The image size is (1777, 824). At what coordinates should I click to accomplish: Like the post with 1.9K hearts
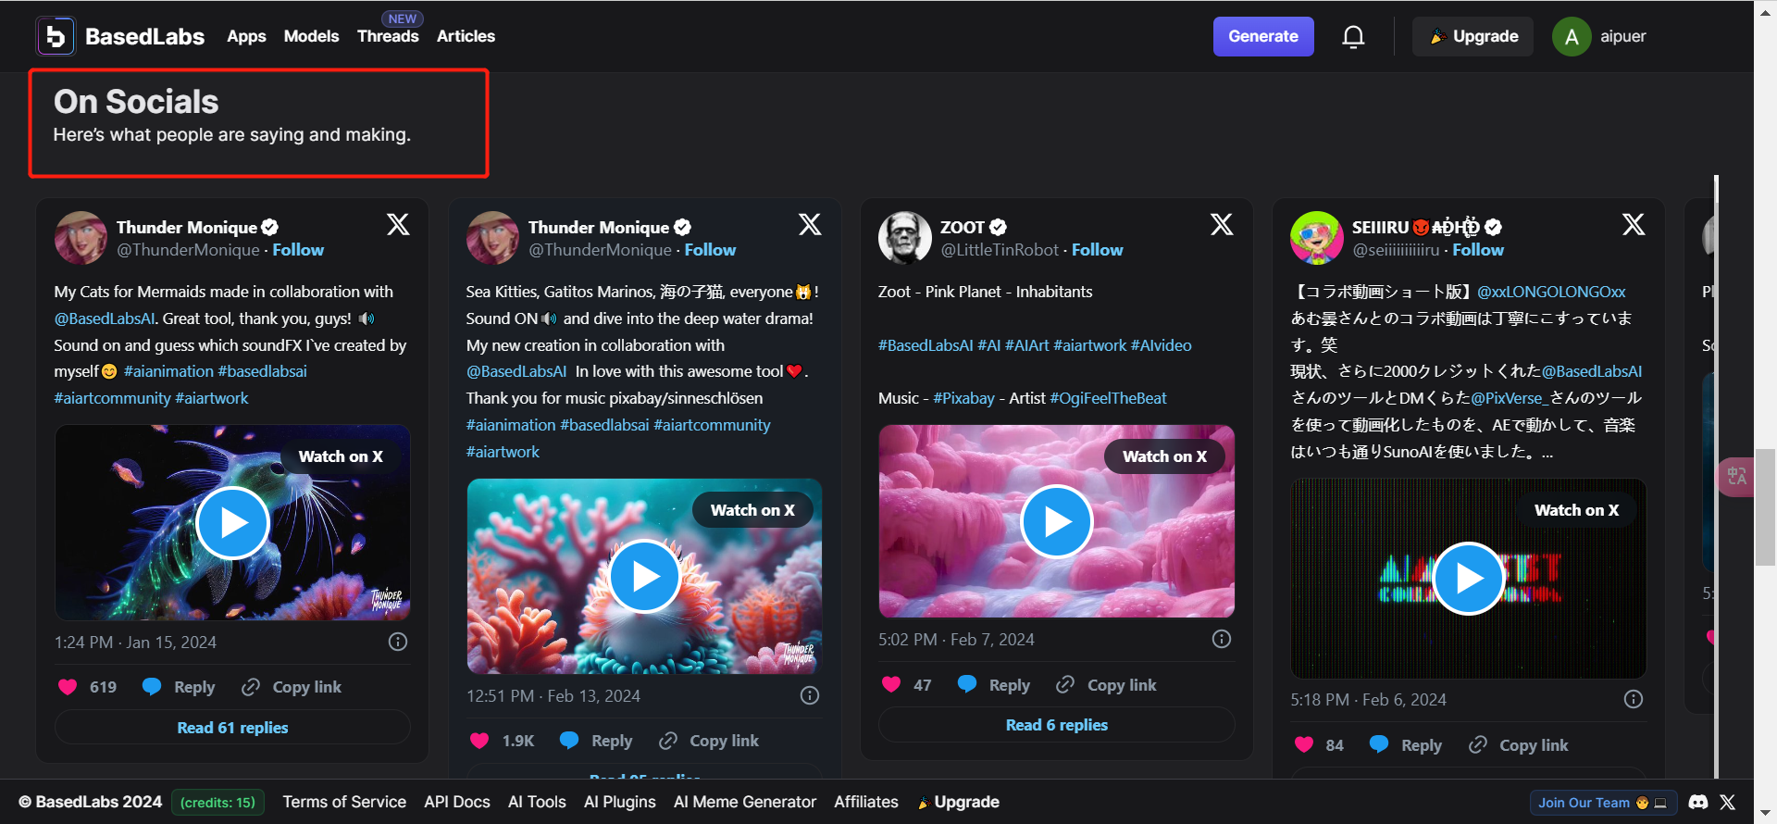(479, 741)
